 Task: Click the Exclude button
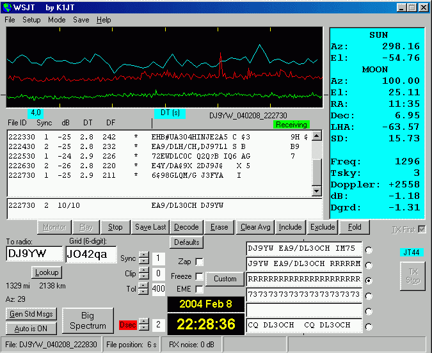(x=323, y=227)
